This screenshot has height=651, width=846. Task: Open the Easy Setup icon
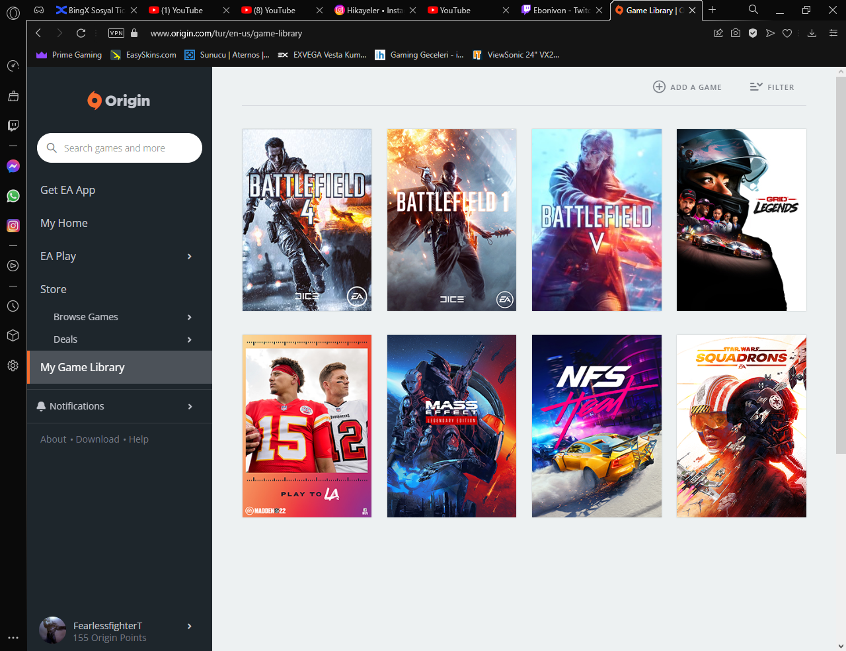tap(833, 33)
